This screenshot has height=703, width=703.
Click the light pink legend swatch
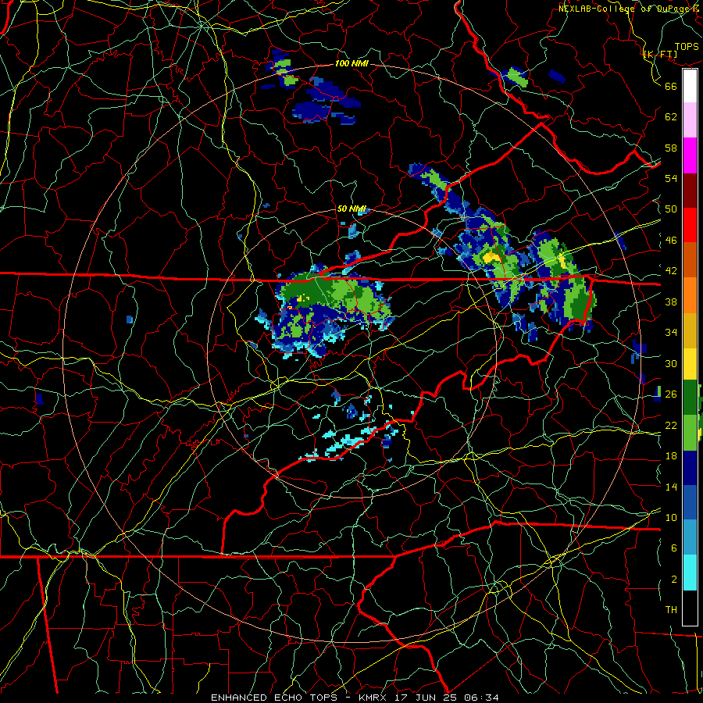pos(690,120)
